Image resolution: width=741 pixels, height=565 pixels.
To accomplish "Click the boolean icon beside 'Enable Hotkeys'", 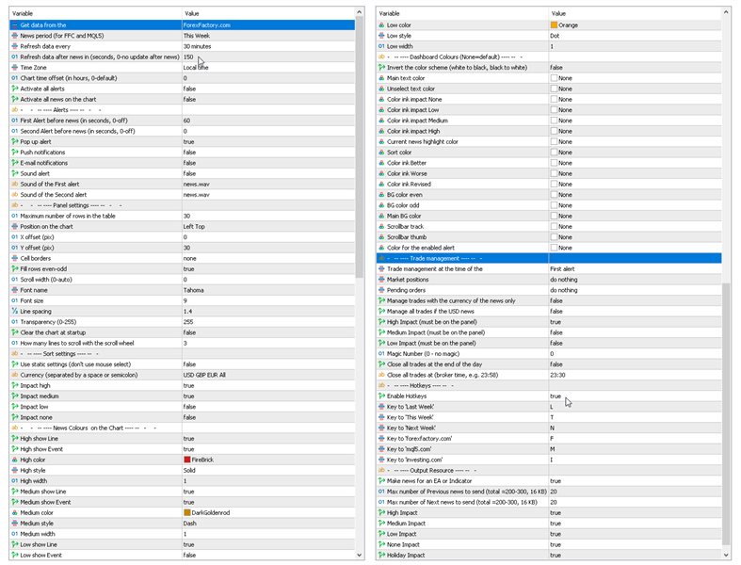I will (382, 396).
